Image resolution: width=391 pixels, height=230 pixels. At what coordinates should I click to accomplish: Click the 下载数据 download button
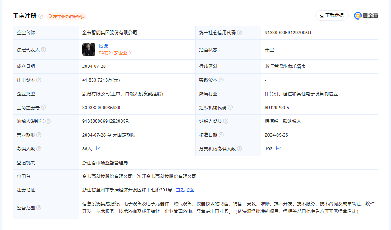point(331,15)
